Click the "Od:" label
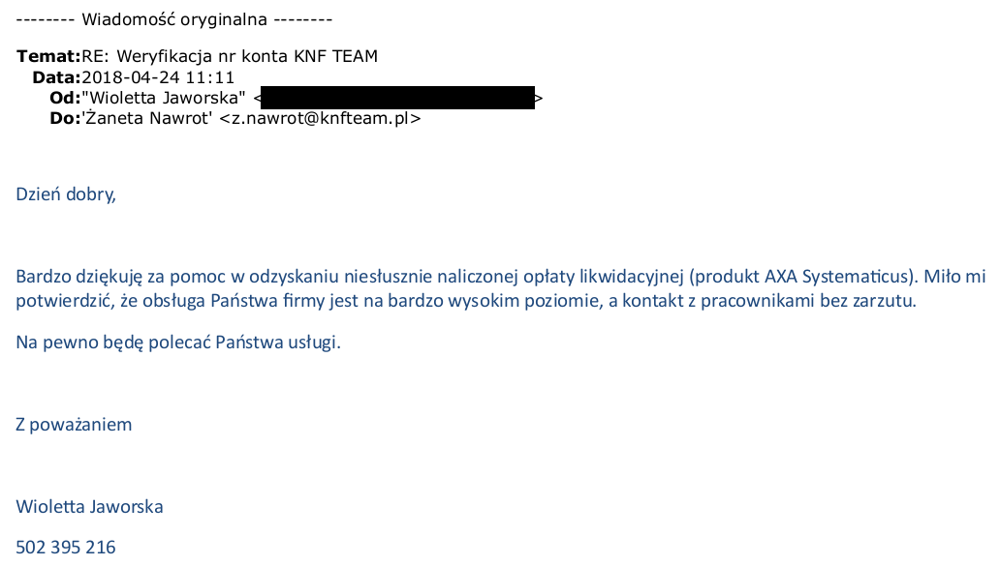 [x=65, y=98]
